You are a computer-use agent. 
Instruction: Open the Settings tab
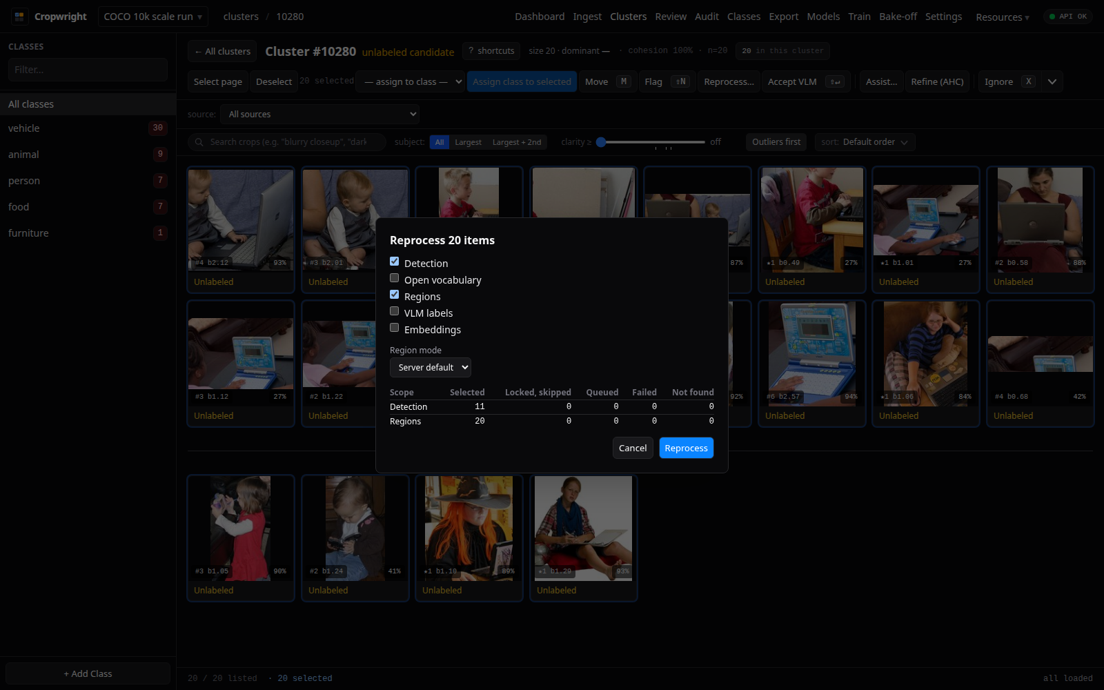click(943, 17)
